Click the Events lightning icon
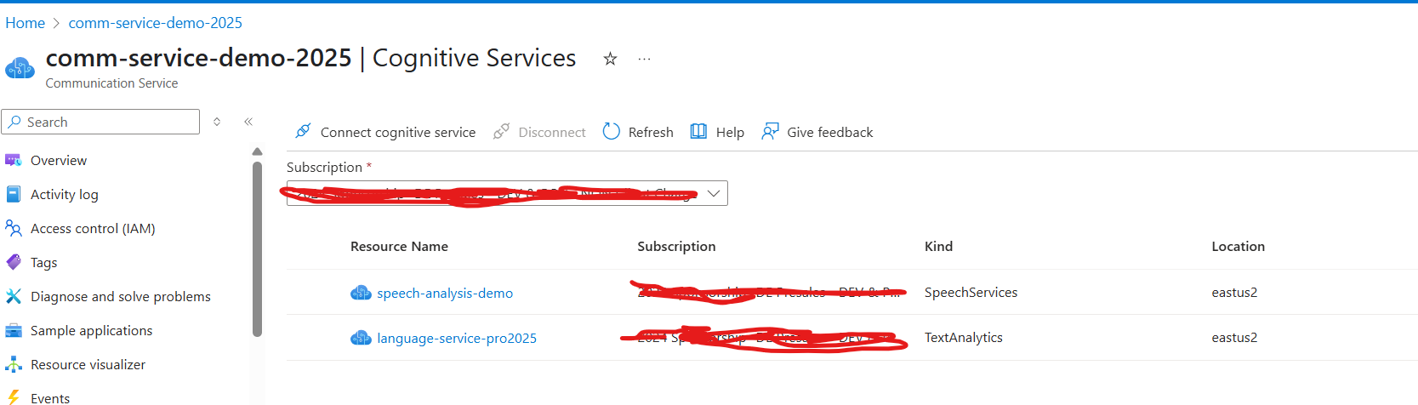Viewport: 1418px width, 405px height. (x=13, y=397)
